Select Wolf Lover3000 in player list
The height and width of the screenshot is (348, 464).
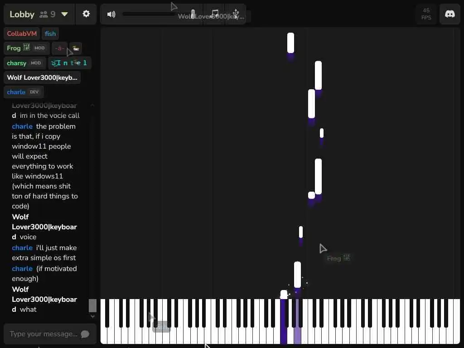(x=42, y=77)
